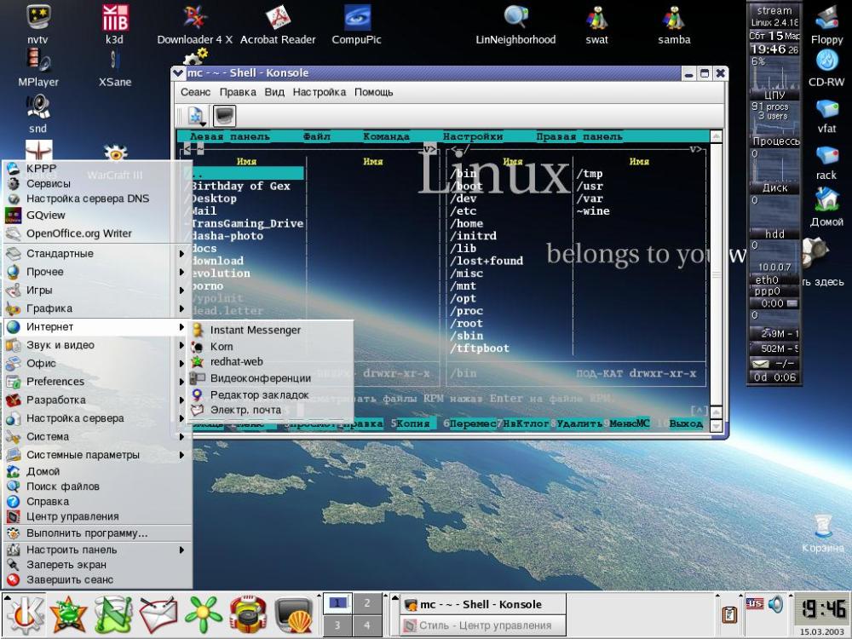Expand the Игры submenu
This screenshot has width=852, height=639.
pos(96,291)
